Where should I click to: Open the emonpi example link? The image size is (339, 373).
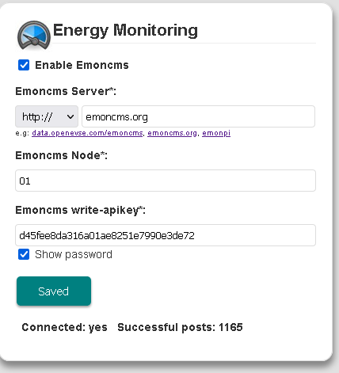pyautogui.click(x=216, y=133)
